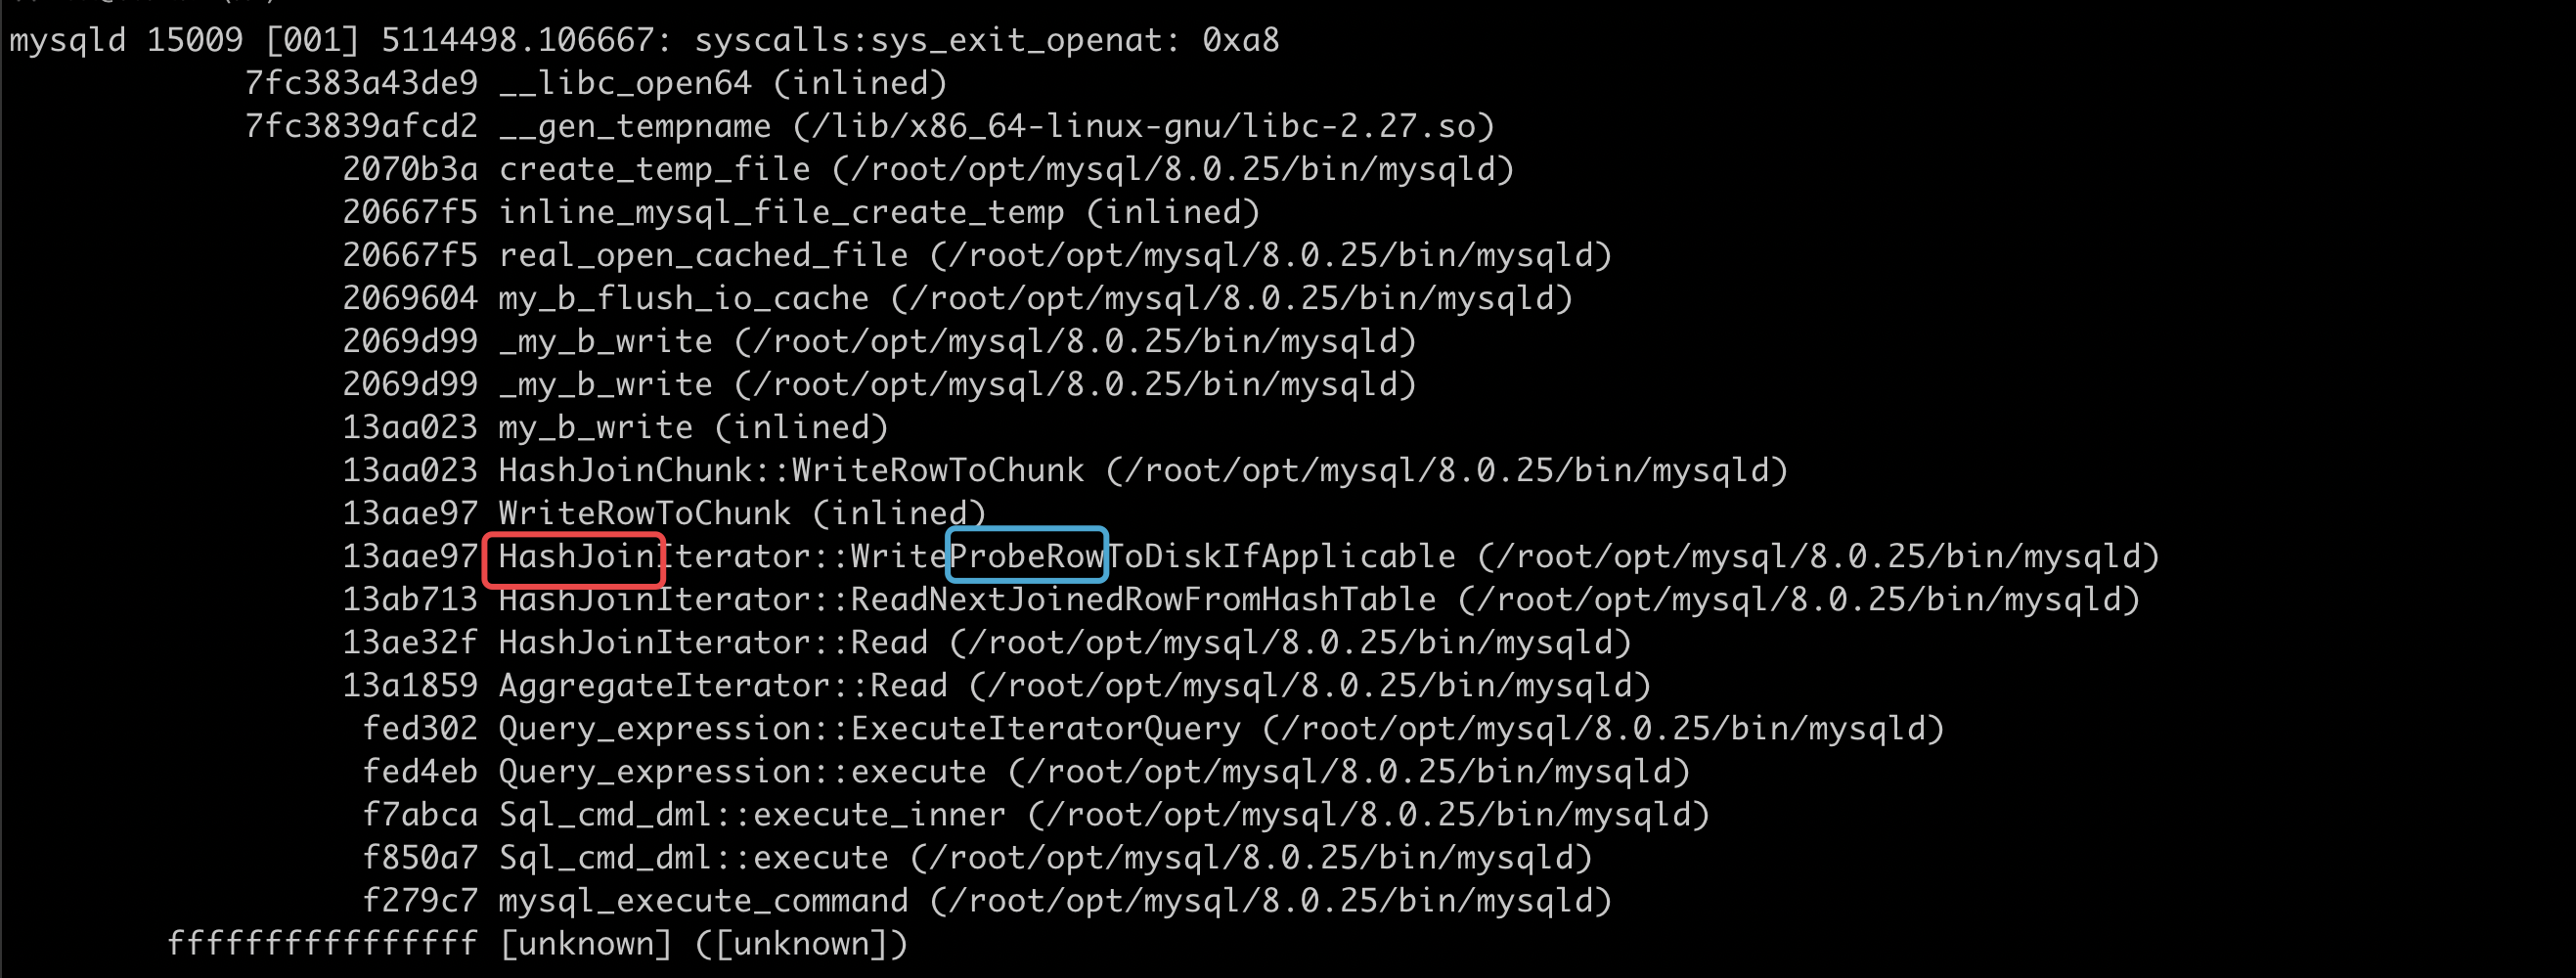Screen dimensions: 2576x978
Task: Click the mysqld 15009 process name
Action: click(x=126, y=41)
